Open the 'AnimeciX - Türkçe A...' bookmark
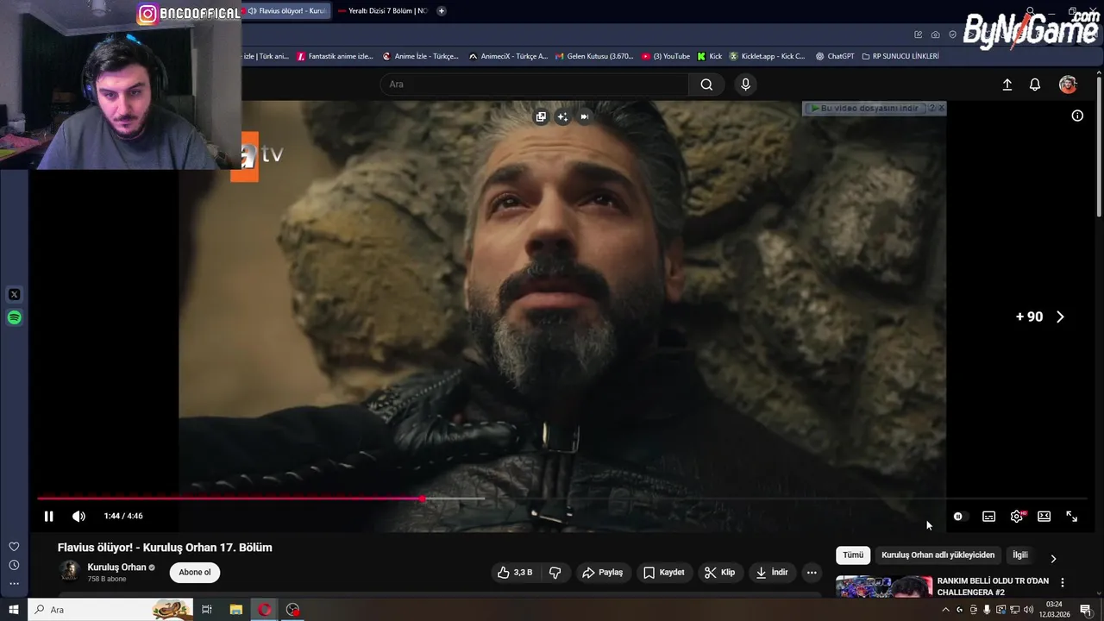The width and height of the screenshot is (1104, 621). coord(508,56)
